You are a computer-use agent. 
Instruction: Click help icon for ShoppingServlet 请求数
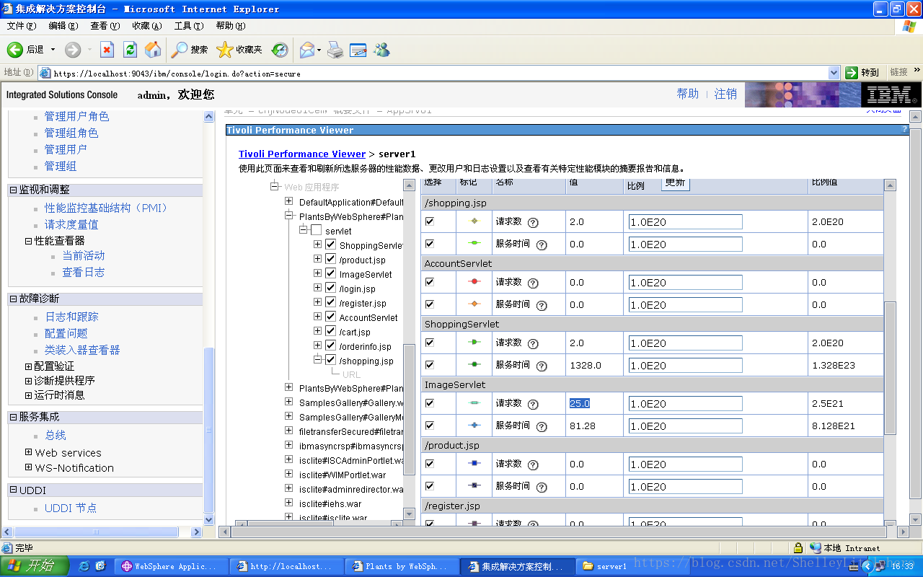[533, 344]
